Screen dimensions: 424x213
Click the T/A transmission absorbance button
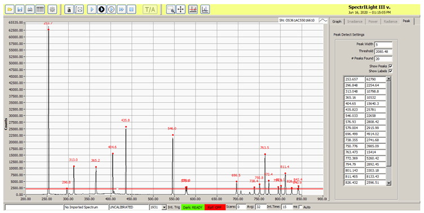tap(150, 10)
